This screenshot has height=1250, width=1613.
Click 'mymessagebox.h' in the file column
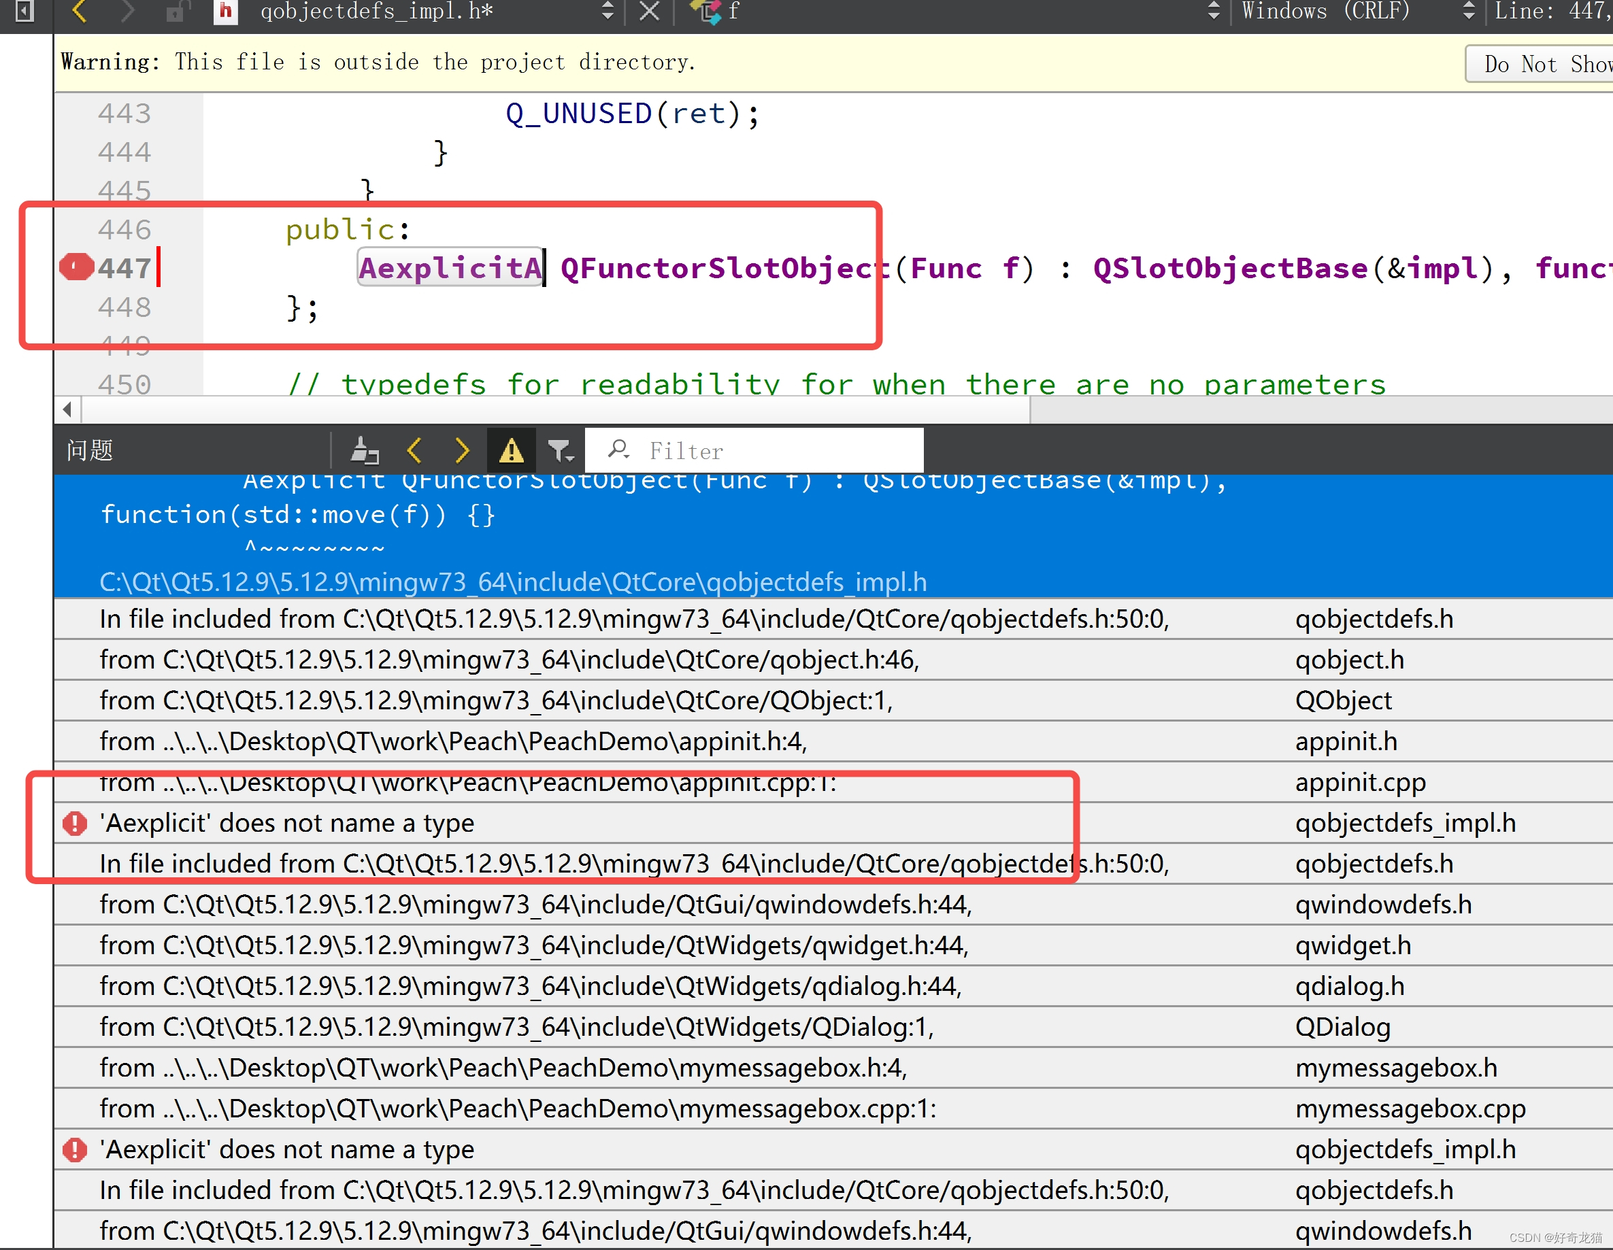1397,1068
